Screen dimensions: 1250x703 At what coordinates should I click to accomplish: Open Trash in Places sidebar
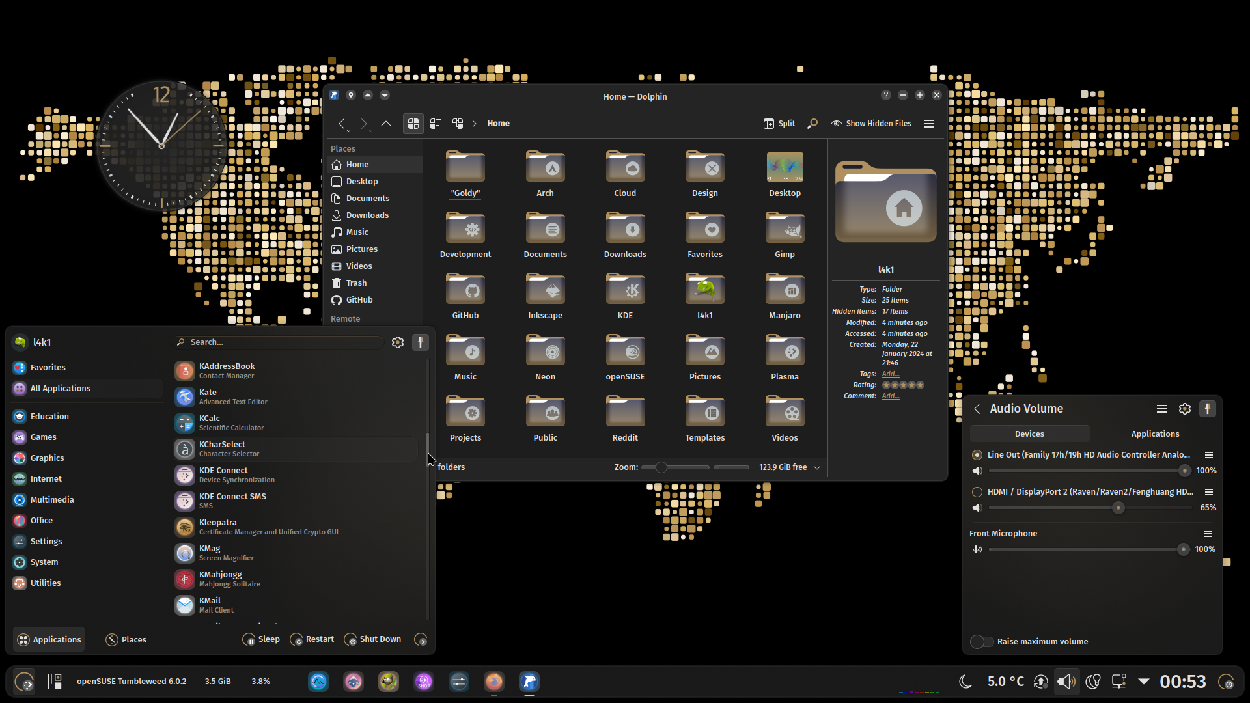[x=374, y=283]
